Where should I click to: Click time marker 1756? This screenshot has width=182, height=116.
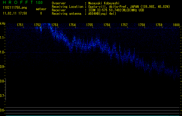[107, 25]
